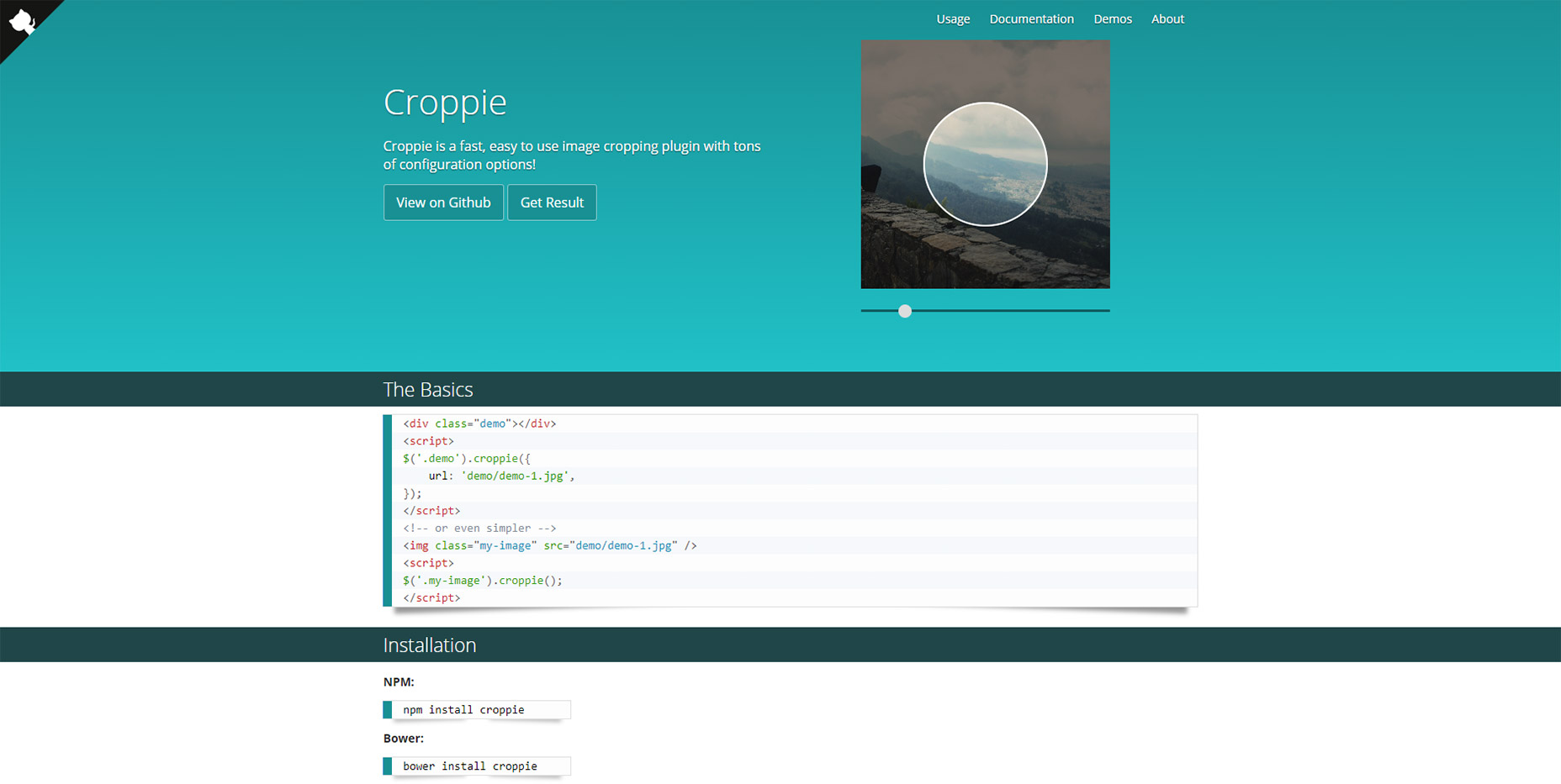
Task: Click the GitHub octocat corner icon
Action: pos(22,21)
